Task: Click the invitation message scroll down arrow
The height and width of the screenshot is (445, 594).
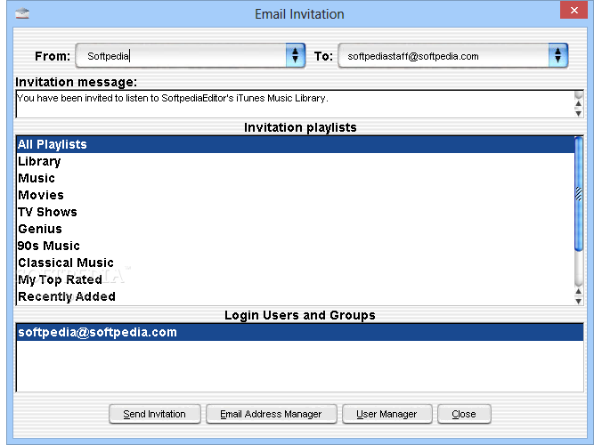Action: coord(579,113)
